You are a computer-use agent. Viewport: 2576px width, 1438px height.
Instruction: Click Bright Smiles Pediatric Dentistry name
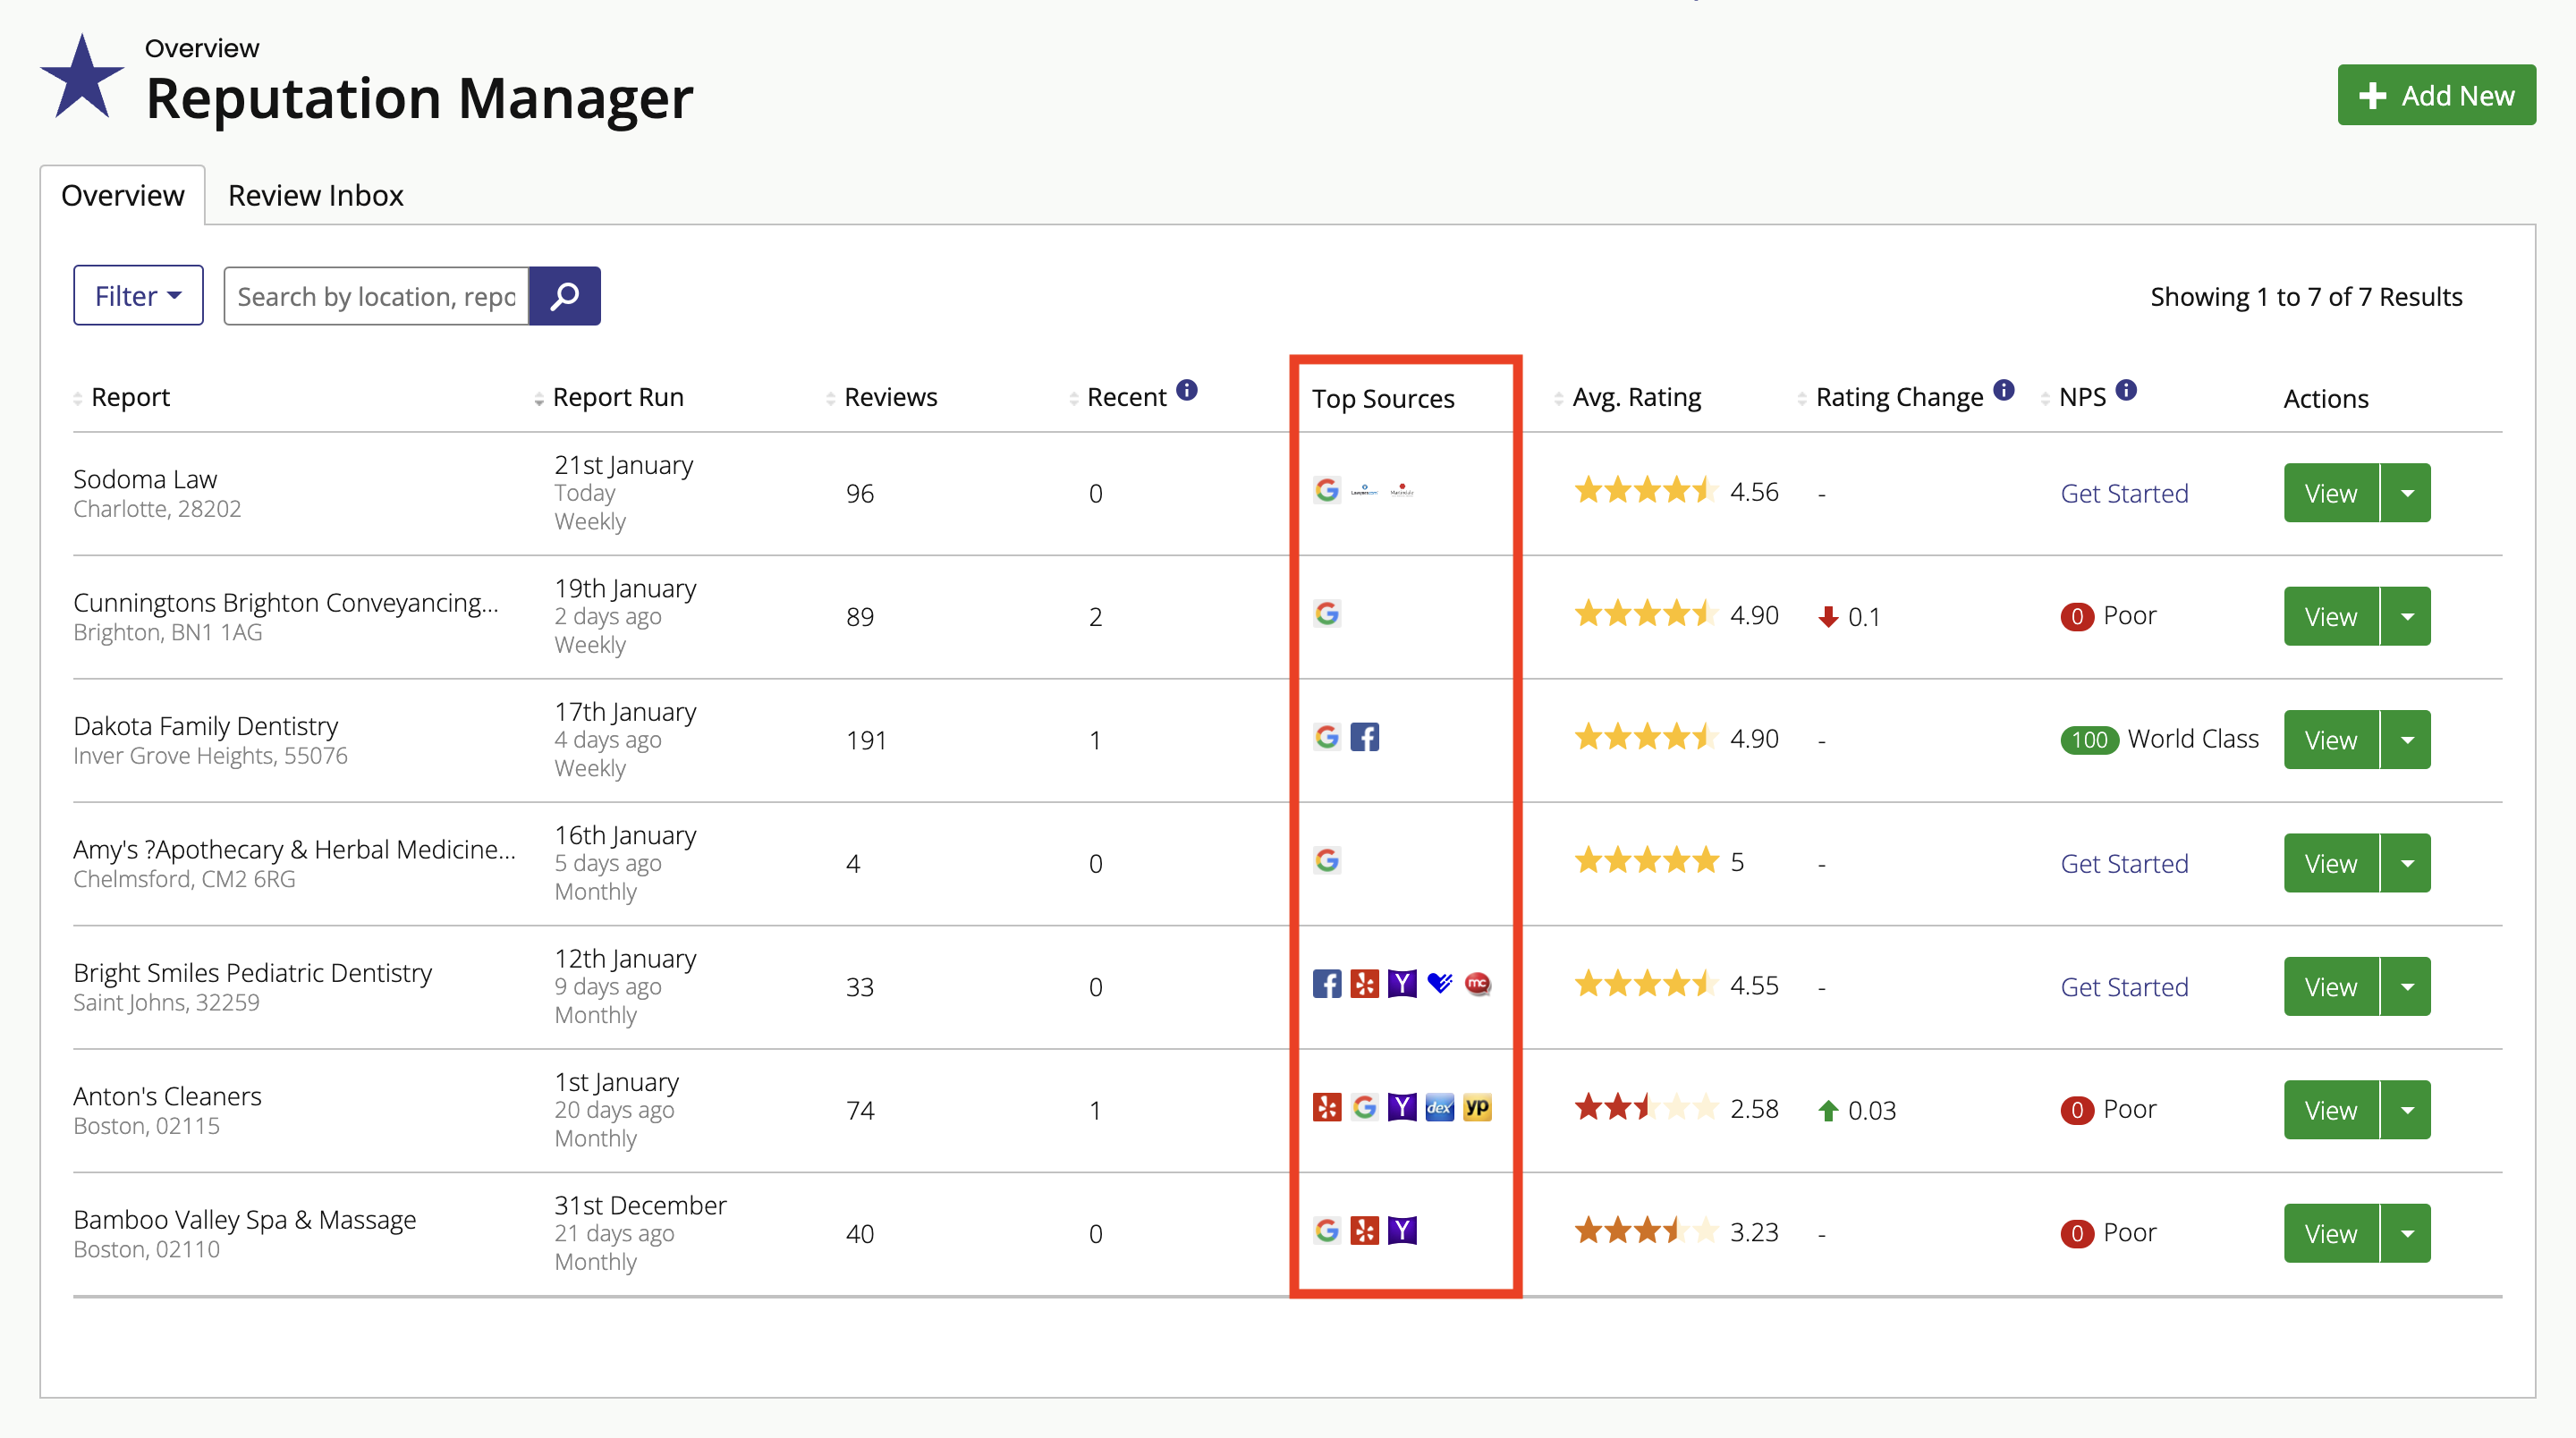pos(253,973)
